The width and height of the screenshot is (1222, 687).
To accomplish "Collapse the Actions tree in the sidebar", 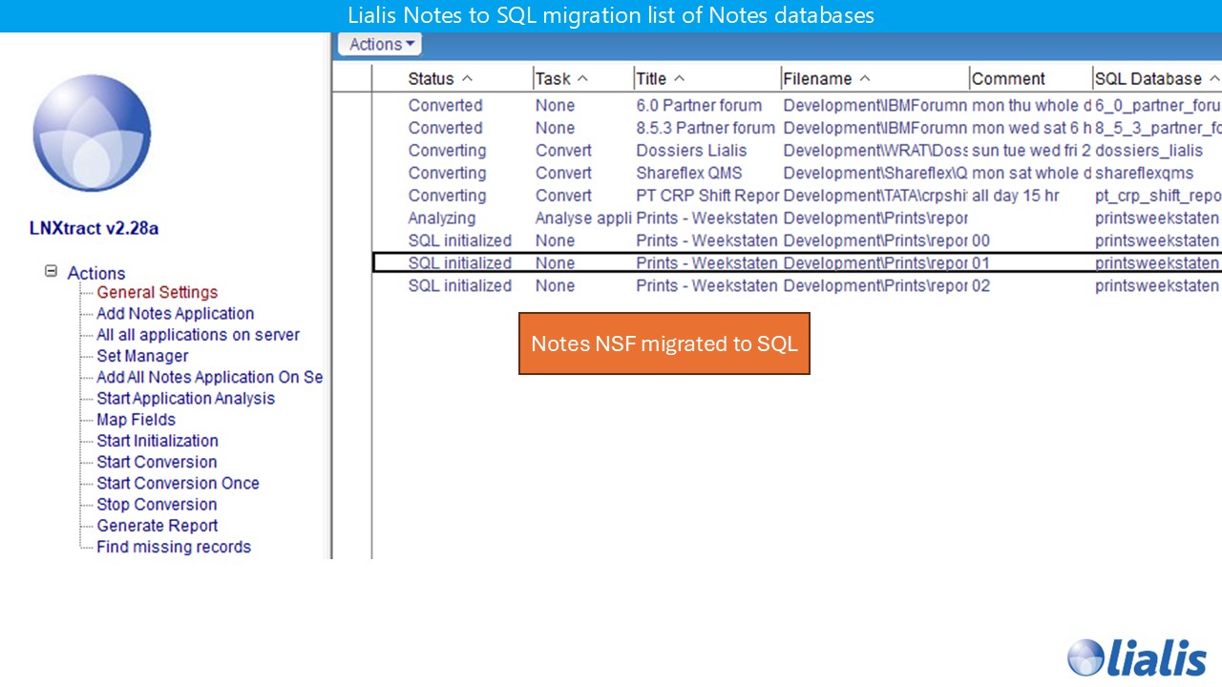I will point(51,270).
